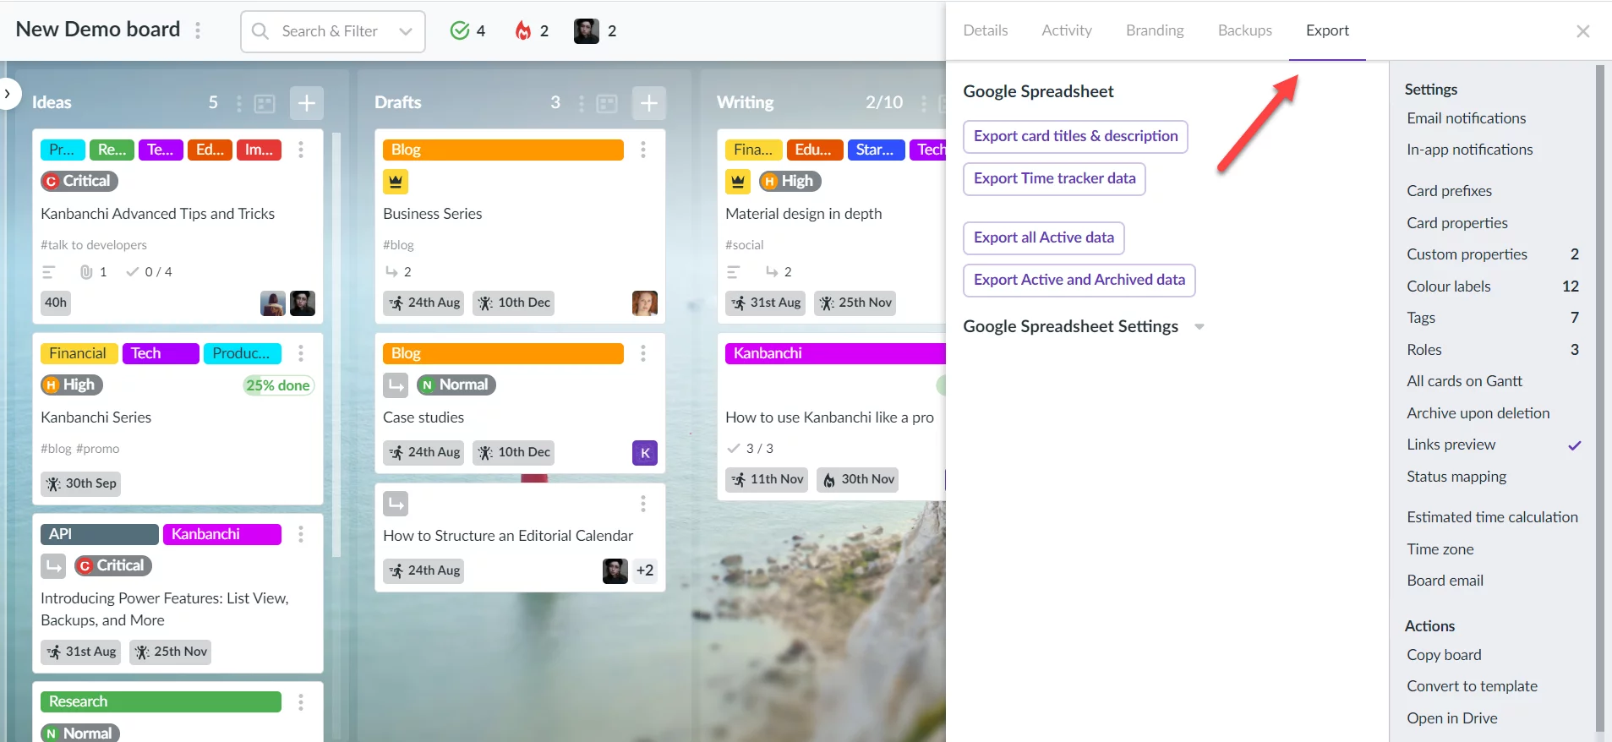Viewport: 1612px width, 742px height.
Task: Click the subcard icon on Editorial Calendar card
Action: pyautogui.click(x=396, y=504)
